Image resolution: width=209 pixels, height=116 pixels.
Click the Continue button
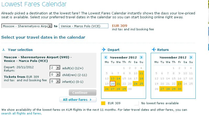(83, 92)
